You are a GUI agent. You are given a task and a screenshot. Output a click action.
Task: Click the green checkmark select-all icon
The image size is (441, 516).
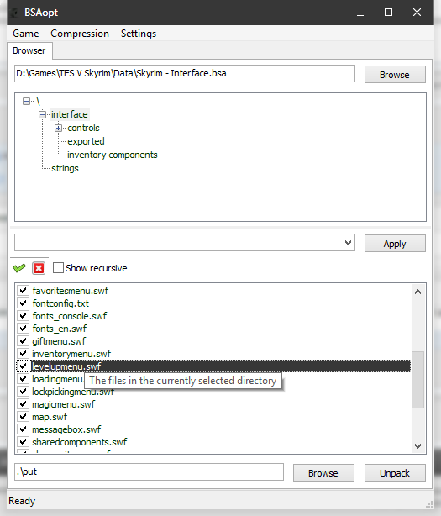click(x=19, y=268)
